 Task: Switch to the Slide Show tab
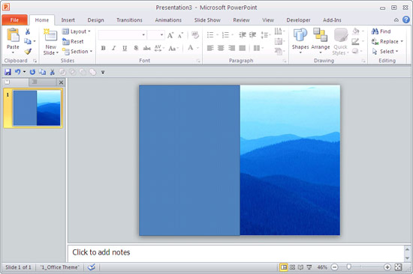(x=207, y=20)
